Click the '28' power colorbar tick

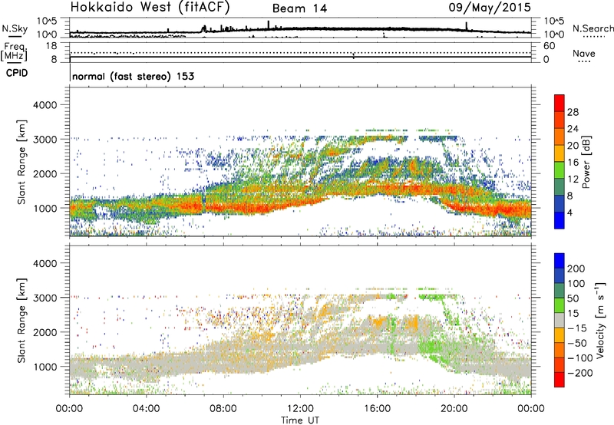point(573,112)
